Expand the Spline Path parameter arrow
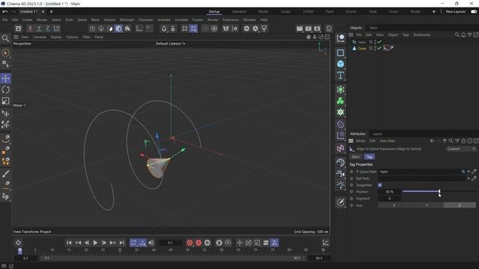The image size is (479, 269). pos(357,172)
